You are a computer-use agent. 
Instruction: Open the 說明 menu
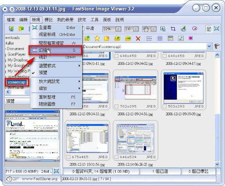[120, 20]
